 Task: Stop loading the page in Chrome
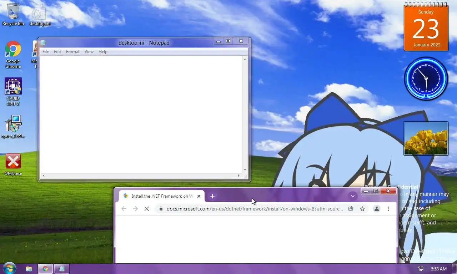[147, 209]
